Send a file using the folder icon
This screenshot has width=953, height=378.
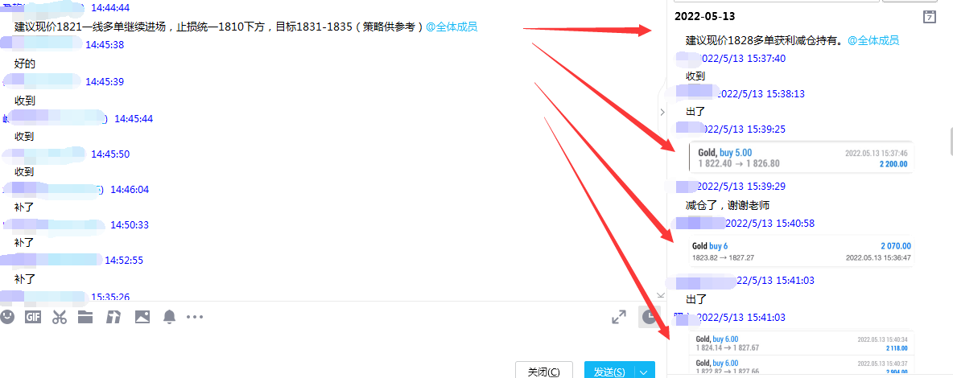click(x=85, y=317)
